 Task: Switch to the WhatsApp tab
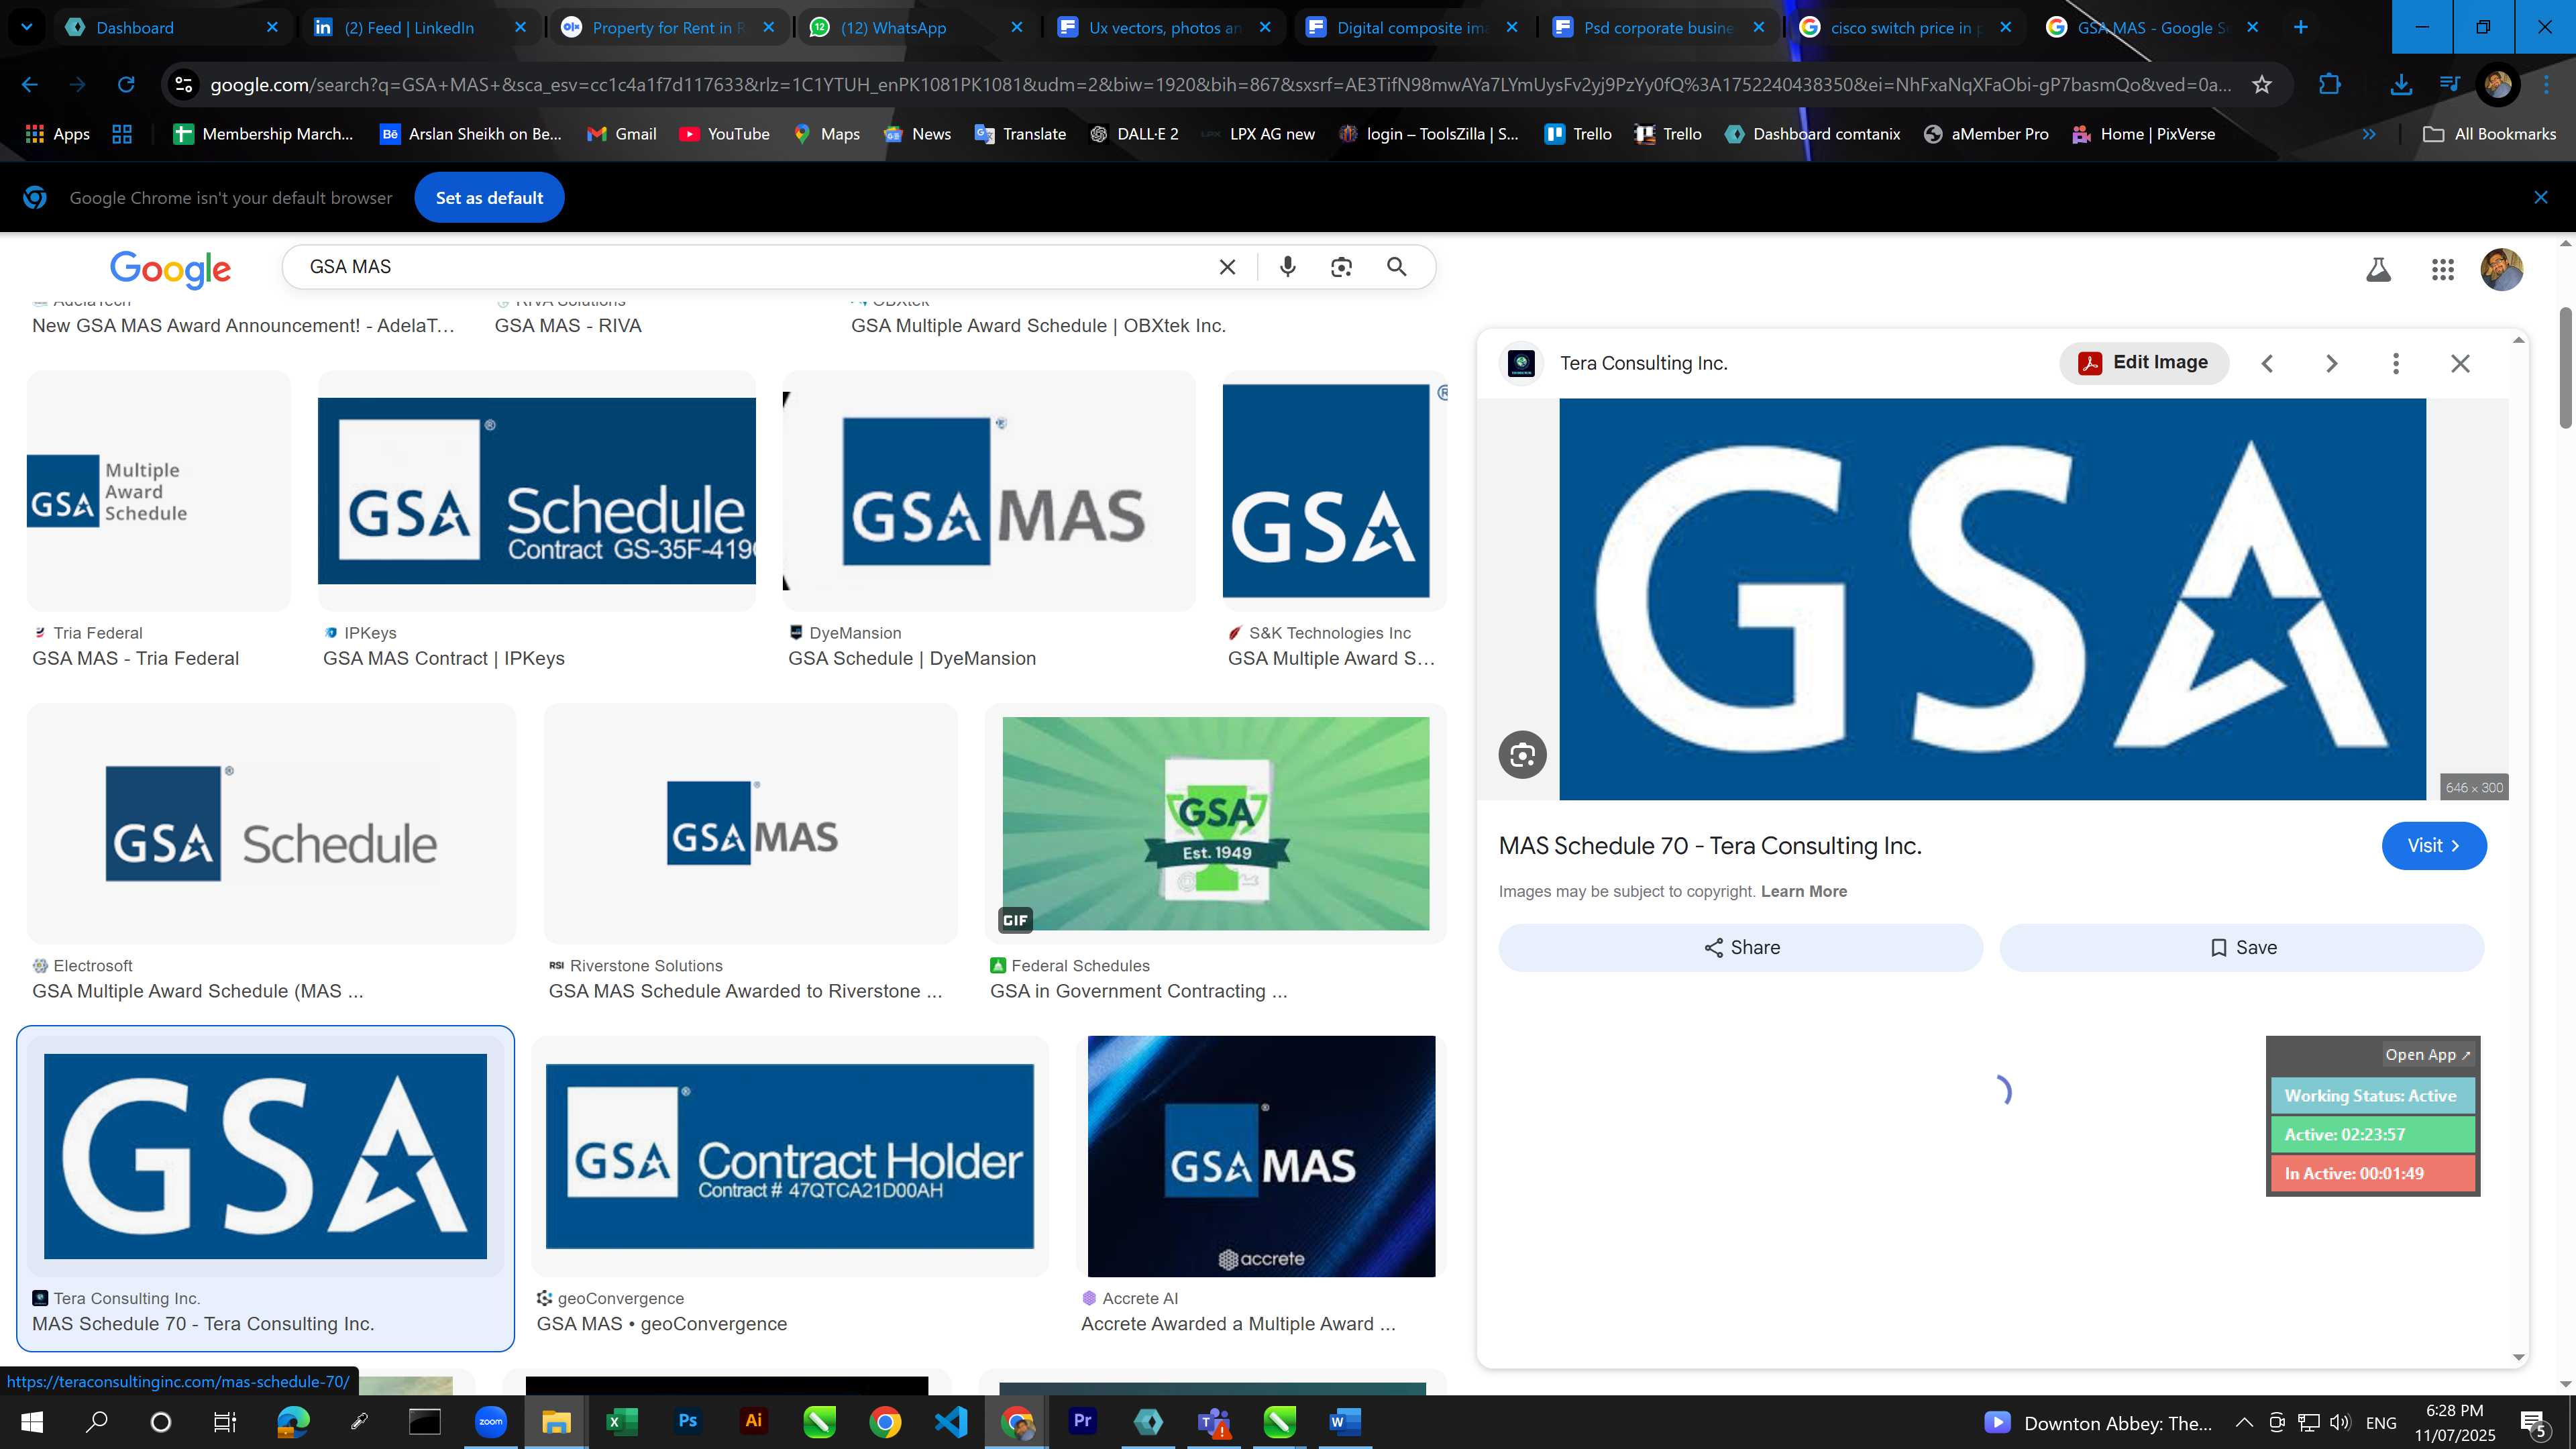coord(916,28)
